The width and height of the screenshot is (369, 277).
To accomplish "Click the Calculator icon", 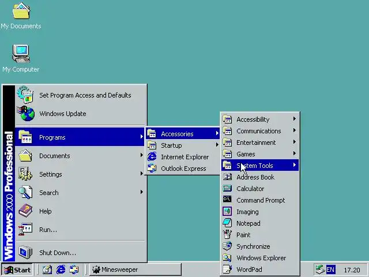I will (227, 189).
